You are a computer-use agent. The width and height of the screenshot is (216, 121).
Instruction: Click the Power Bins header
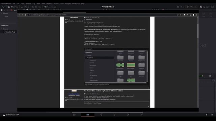(x=4, y=26)
